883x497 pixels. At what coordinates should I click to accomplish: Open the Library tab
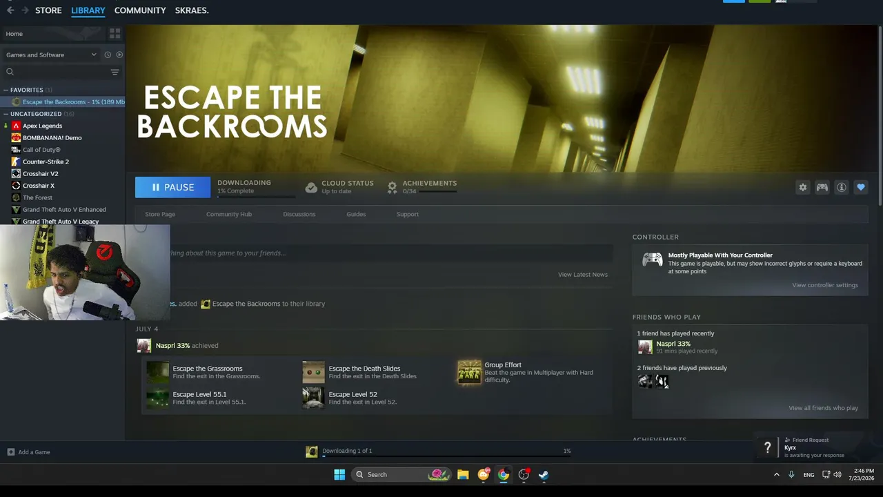tap(88, 10)
